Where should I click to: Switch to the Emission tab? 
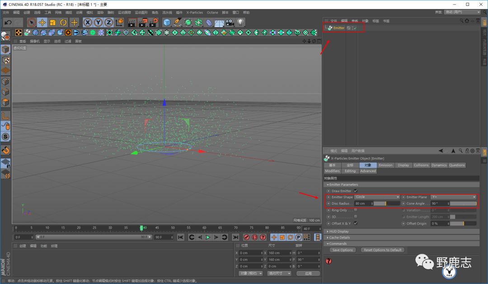(x=385, y=165)
